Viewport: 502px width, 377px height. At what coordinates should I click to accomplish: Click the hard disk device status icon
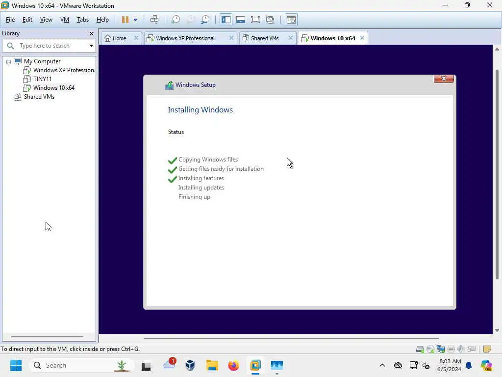[x=420, y=349]
